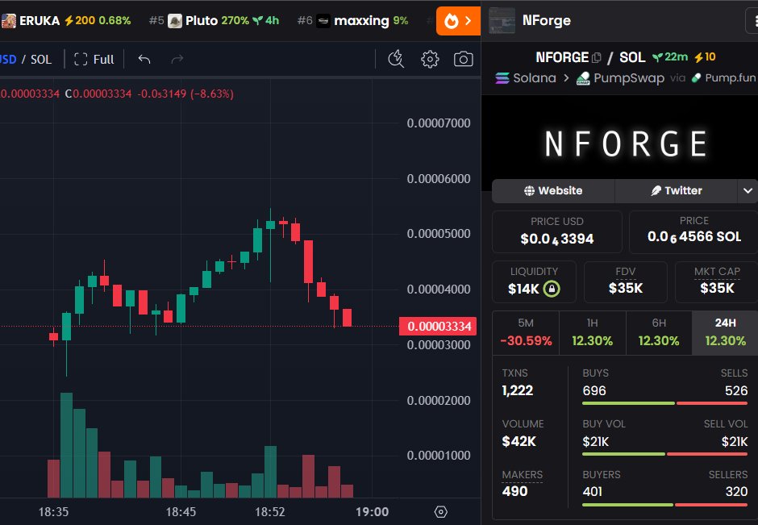
Task: Click the NForge token thumbnail
Action: (x=502, y=21)
